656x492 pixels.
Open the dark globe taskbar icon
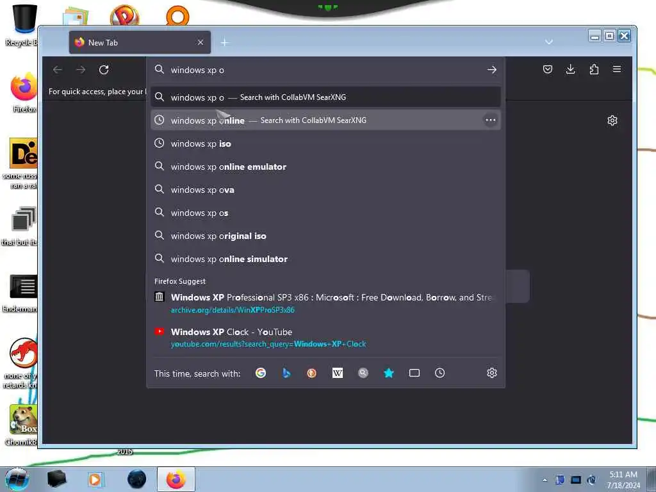pyautogui.click(x=137, y=479)
